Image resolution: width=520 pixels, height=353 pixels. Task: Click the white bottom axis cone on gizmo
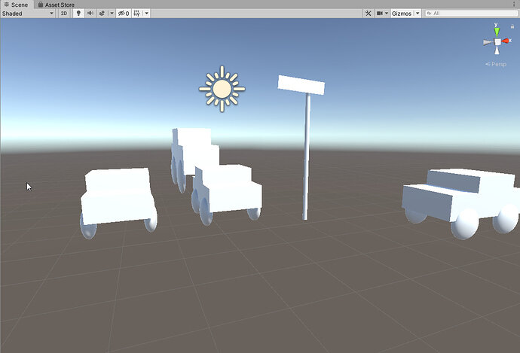pos(497,50)
